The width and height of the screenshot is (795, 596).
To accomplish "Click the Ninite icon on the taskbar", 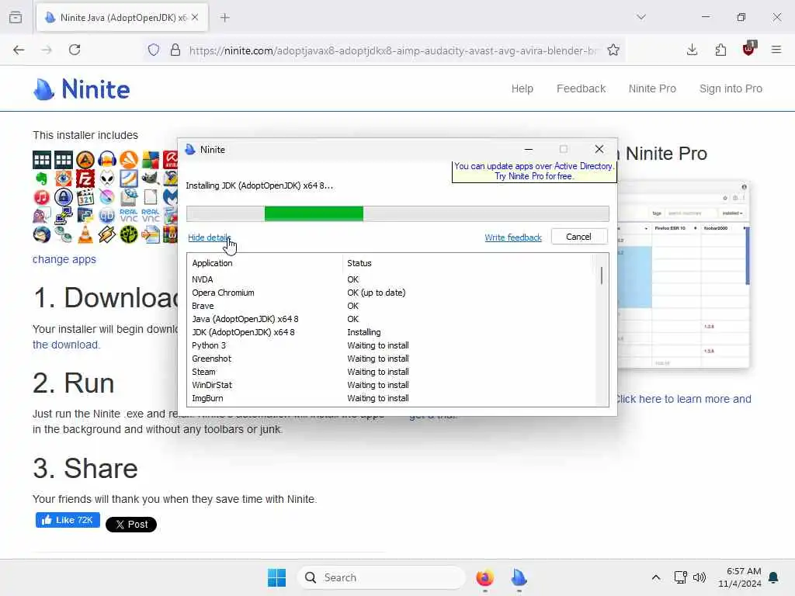I will point(519,577).
